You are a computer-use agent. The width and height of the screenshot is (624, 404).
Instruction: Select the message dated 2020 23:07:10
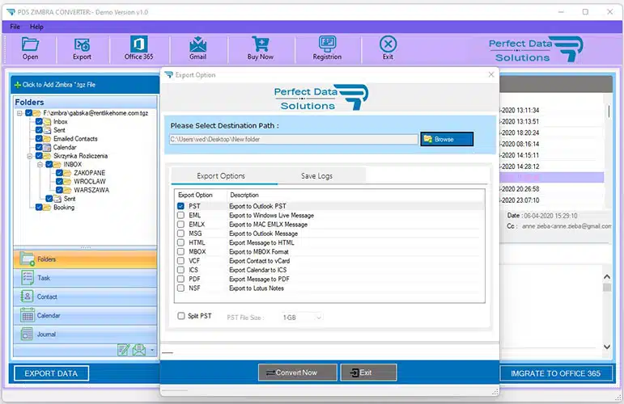552,200
